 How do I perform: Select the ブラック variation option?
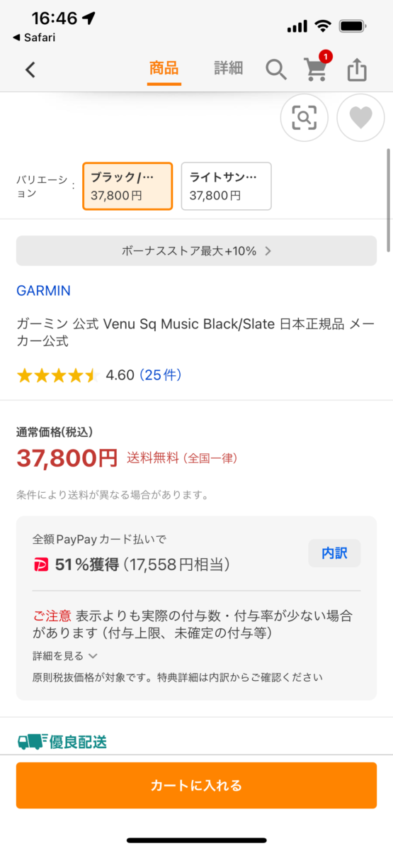pyautogui.click(x=127, y=186)
